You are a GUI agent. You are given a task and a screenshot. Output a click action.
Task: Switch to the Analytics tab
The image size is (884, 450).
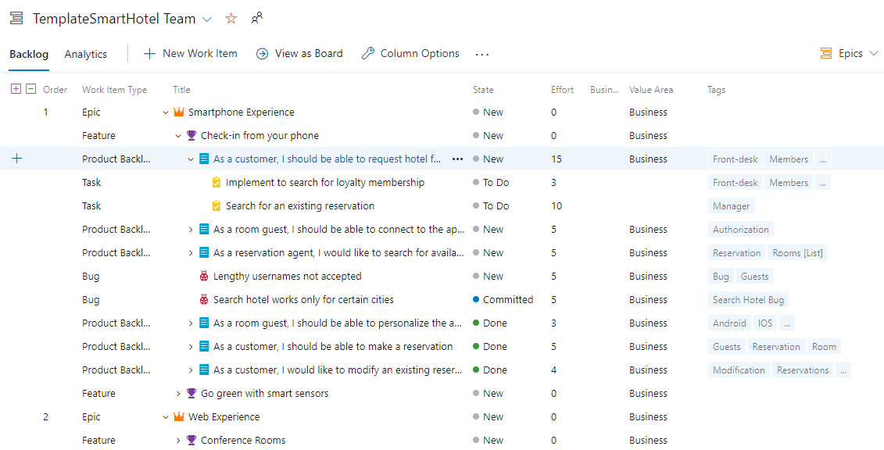(x=85, y=54)
